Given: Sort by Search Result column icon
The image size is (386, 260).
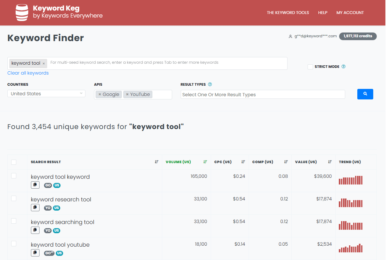Looking at the screenshot, I should tap(157, 162).
